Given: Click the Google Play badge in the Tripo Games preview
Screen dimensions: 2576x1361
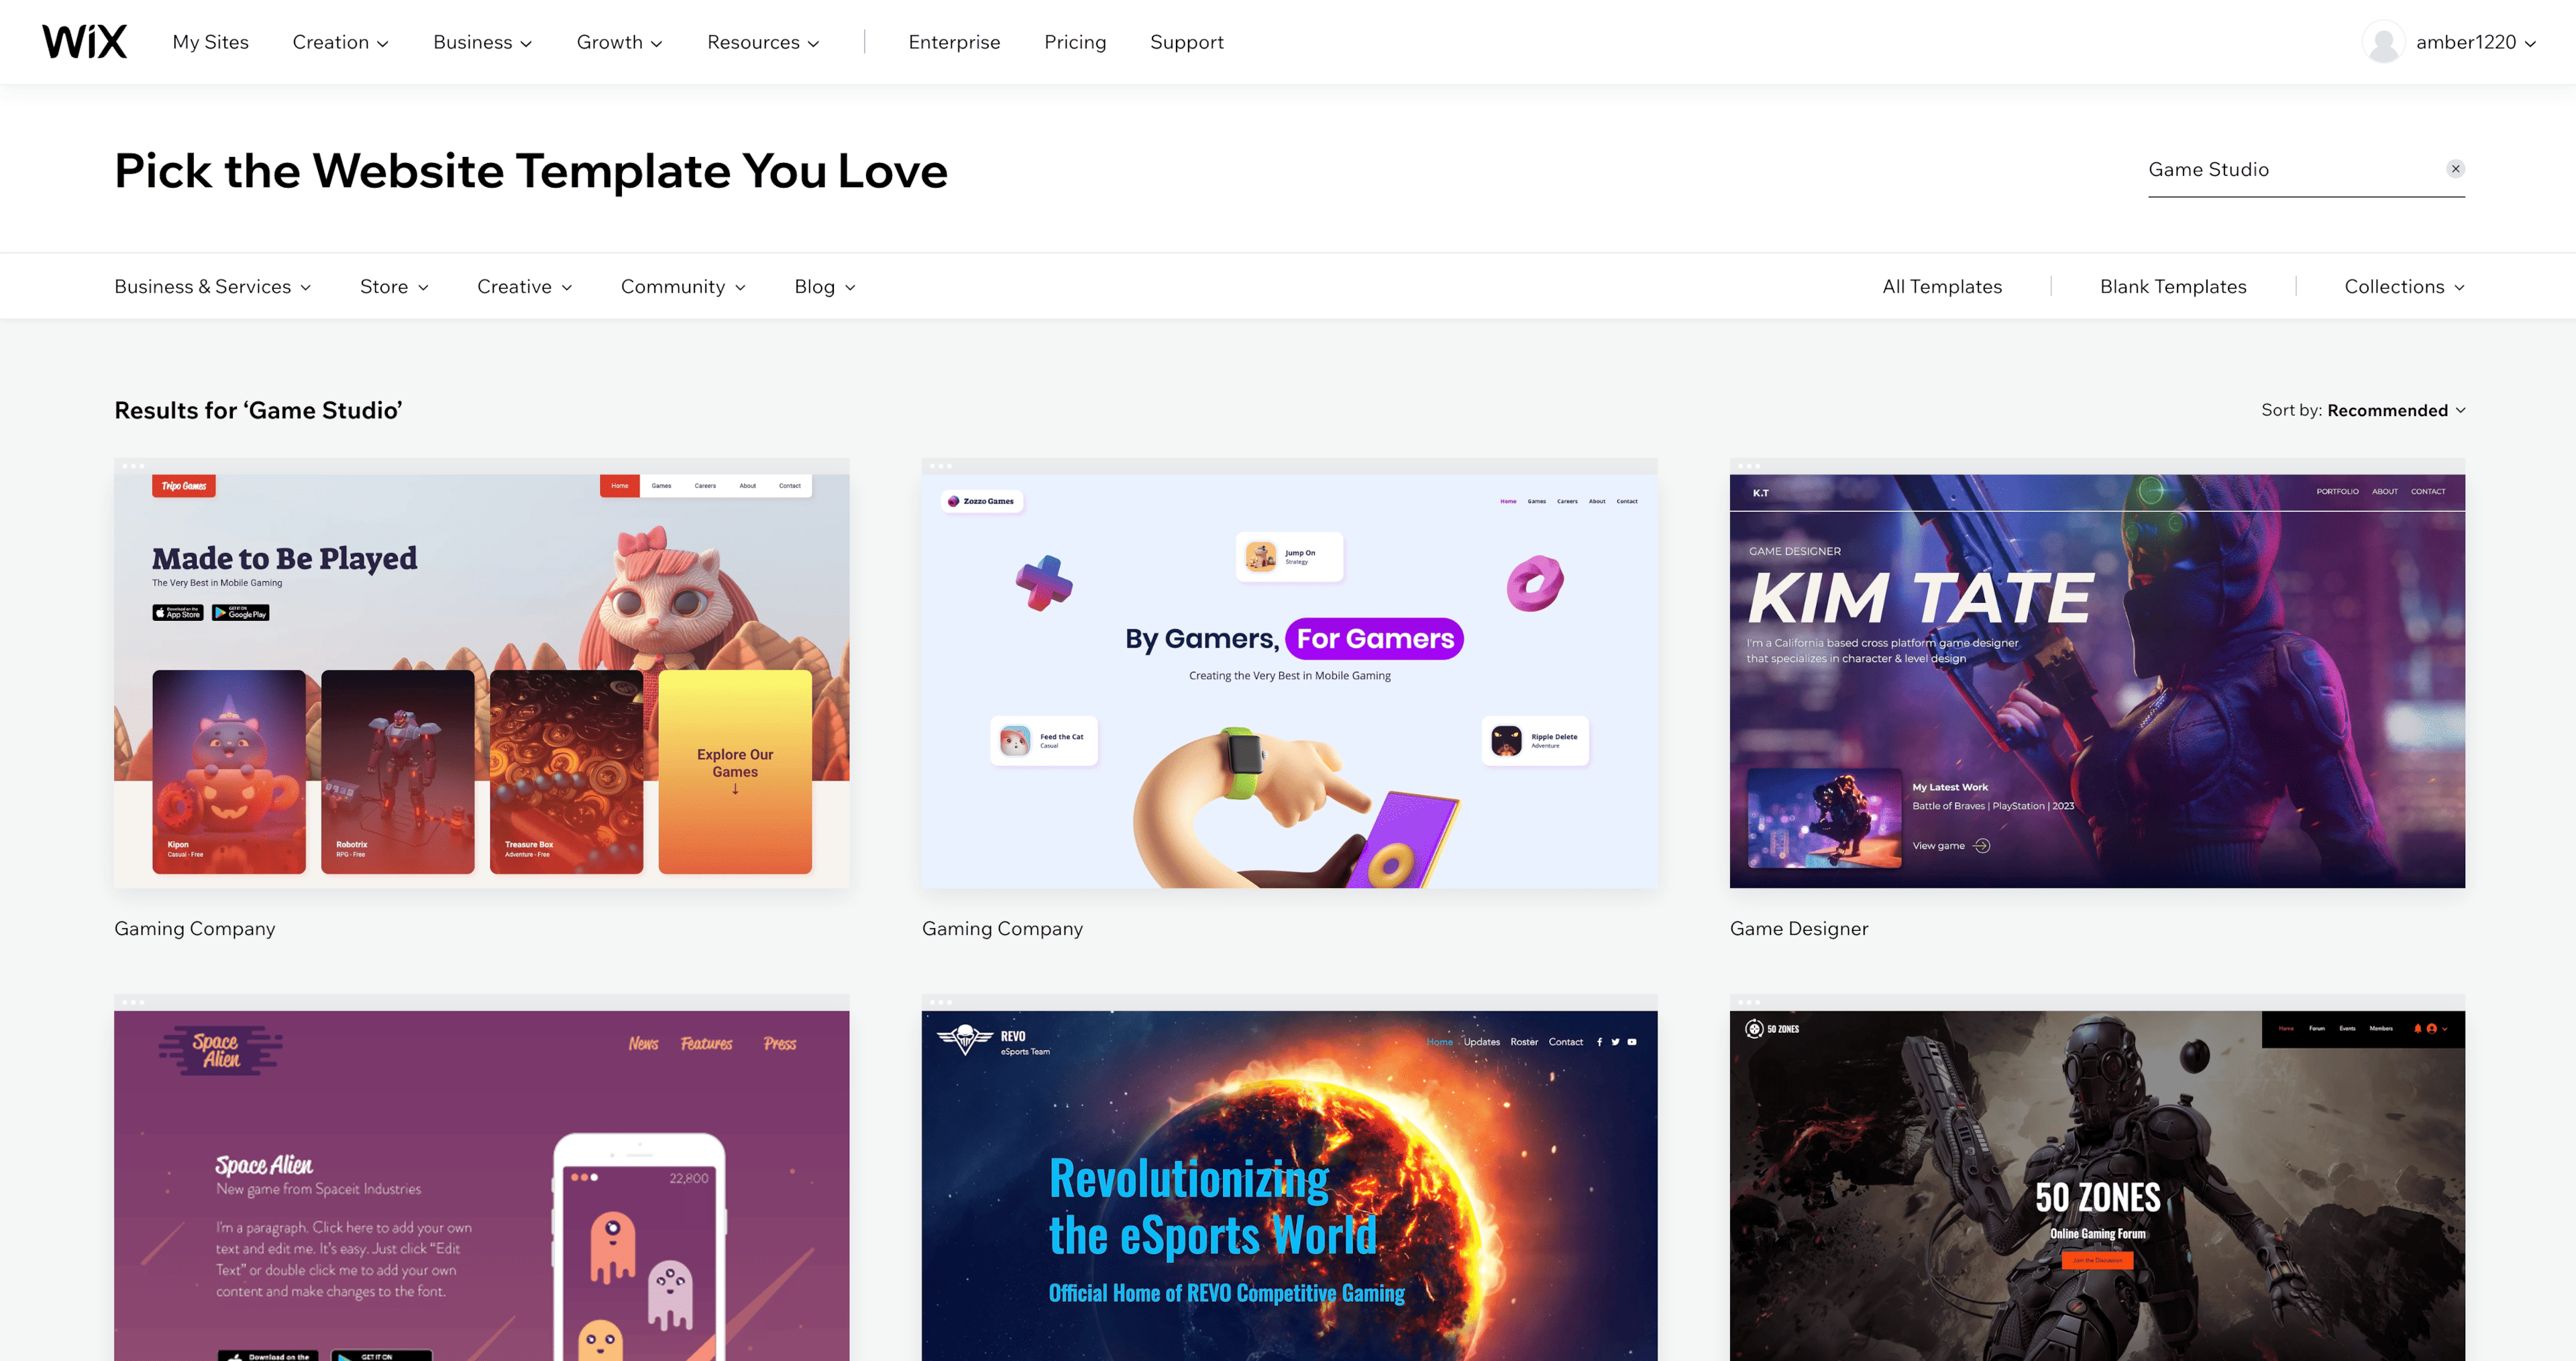Looking at the screenshot, I should [x=241, y=613].
